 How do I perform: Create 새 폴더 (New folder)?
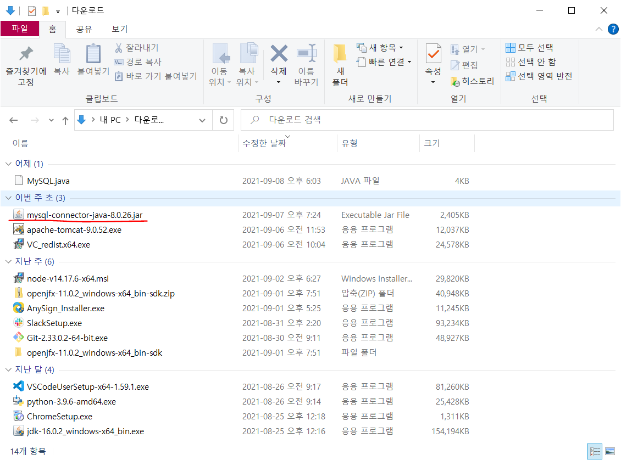(x=340, y=65)
